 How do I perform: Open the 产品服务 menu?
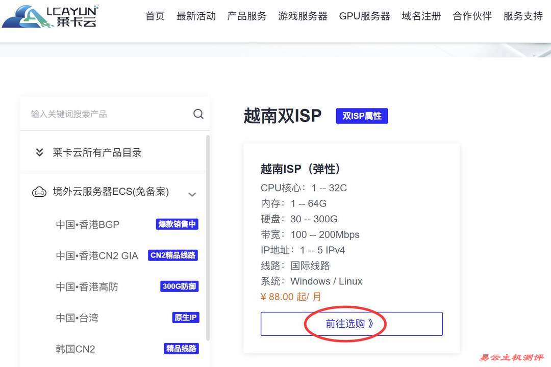[247, 16]
